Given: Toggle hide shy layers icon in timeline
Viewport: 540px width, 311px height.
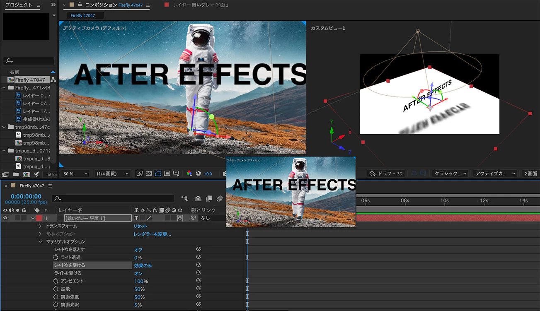Looking at the screenshot, I should click(198, 199).
